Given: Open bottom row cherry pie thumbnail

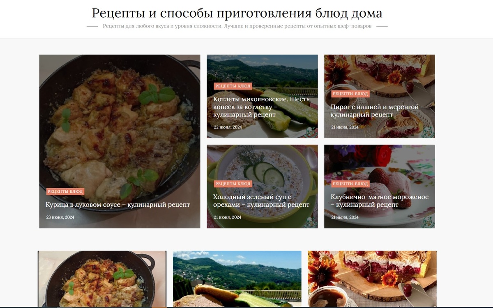Looking at the screenshot, I should pyautogui.click(x=372, y=279).
